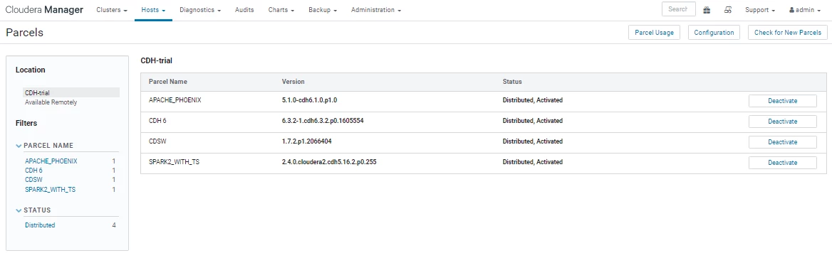Click CDH 6 in the parcel table
Screen dimensions: 832x258
coord(157,121)
